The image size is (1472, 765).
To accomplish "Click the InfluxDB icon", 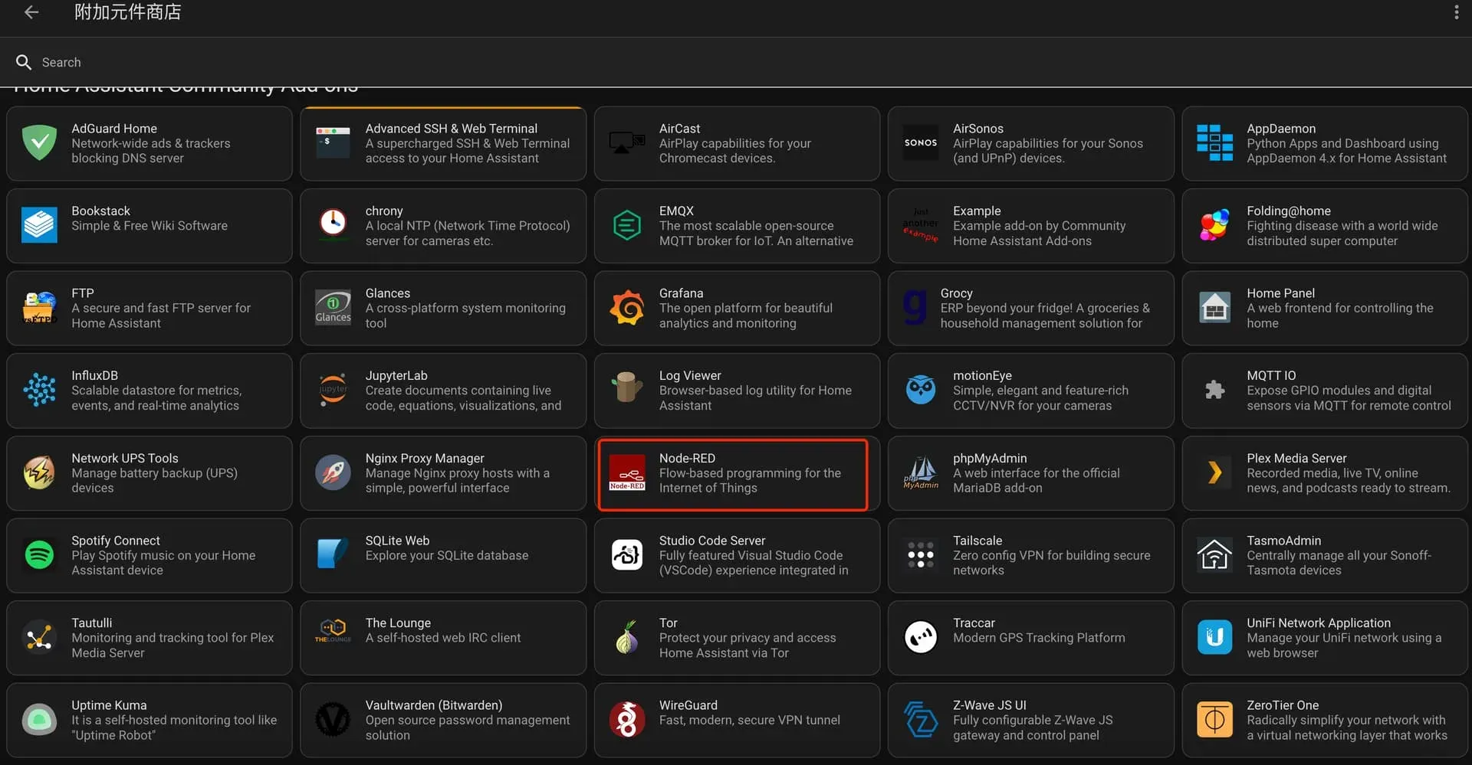I will pos(39,390).
